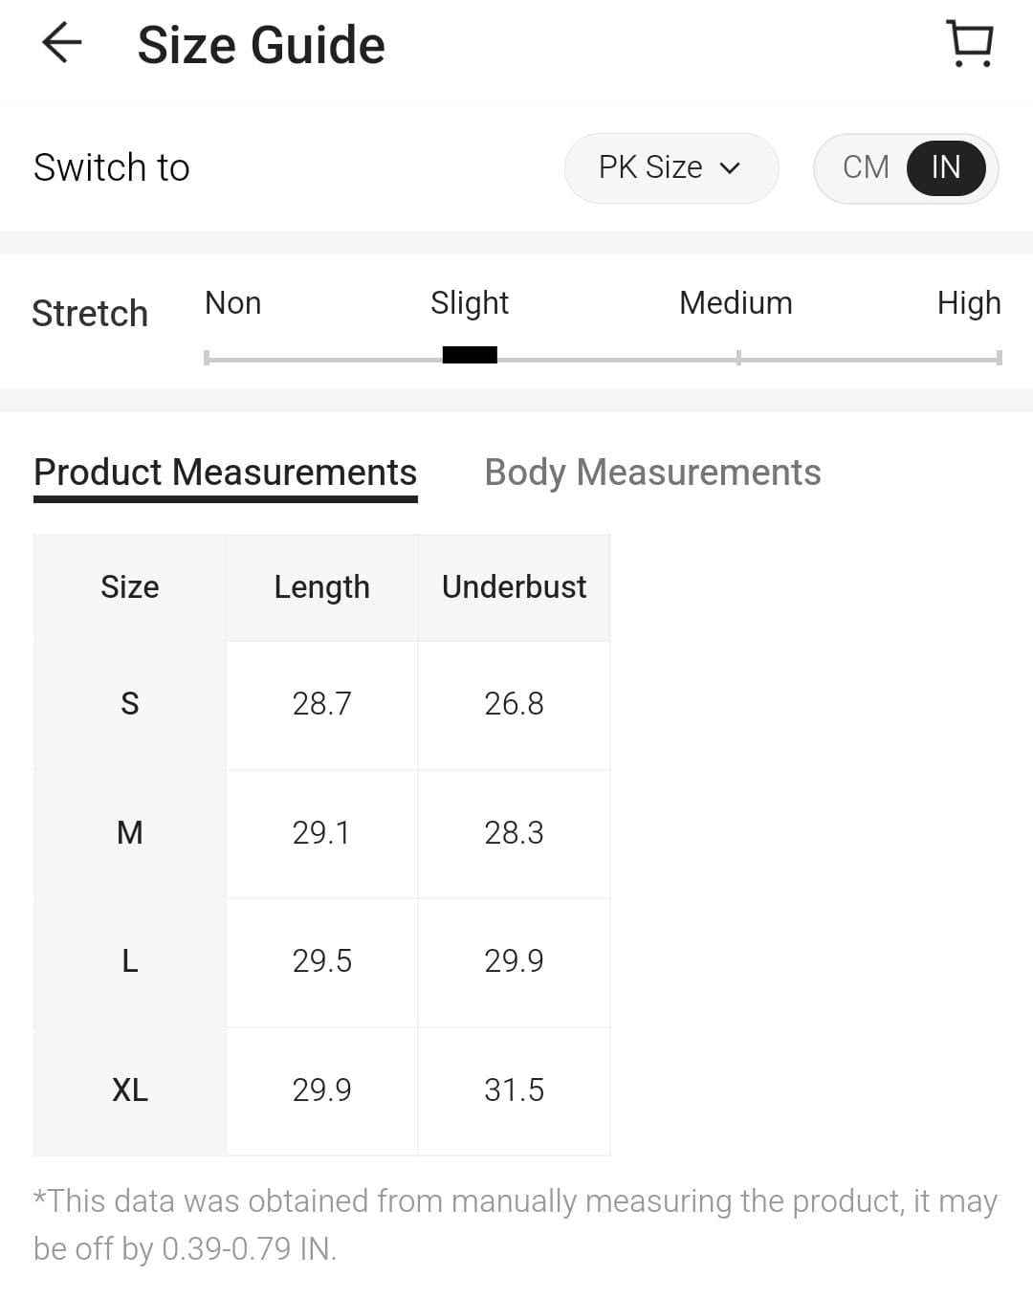Select the M size row
This screenshot has width=1033, height=1299.
[130, 833]
